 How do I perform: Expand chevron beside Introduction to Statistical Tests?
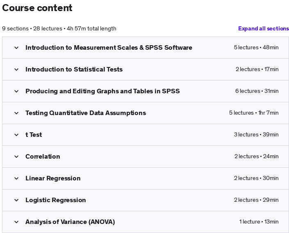(x=16, y=69)
